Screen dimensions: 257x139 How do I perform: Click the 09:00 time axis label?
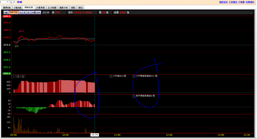point(14,135)
